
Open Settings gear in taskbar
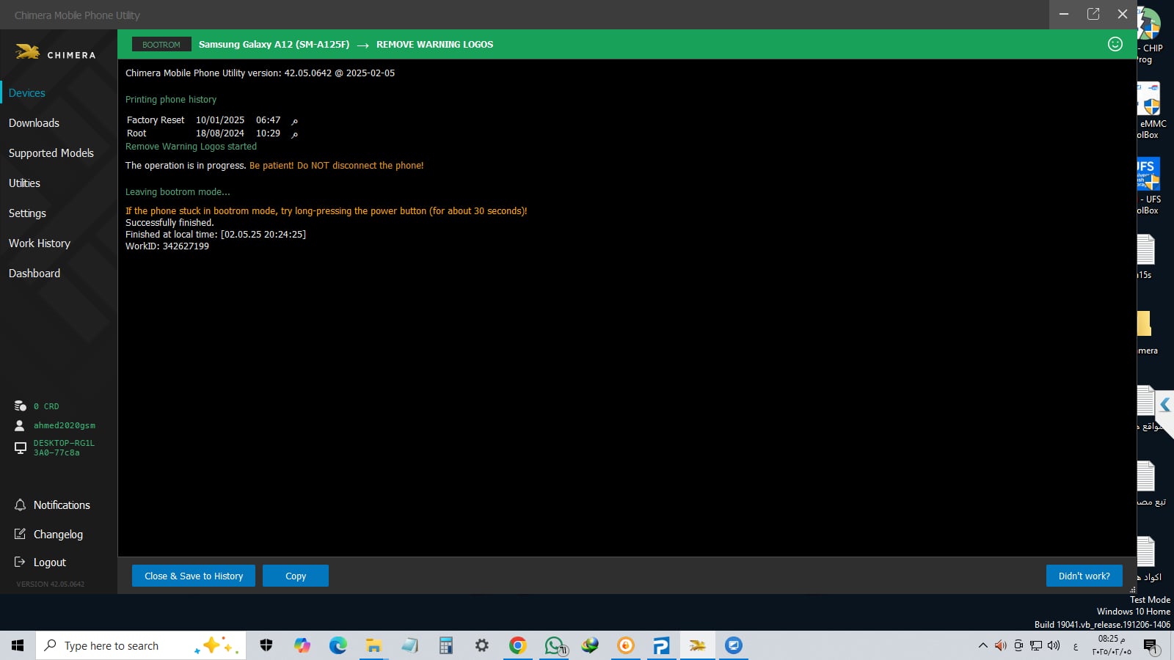point(481,645)
